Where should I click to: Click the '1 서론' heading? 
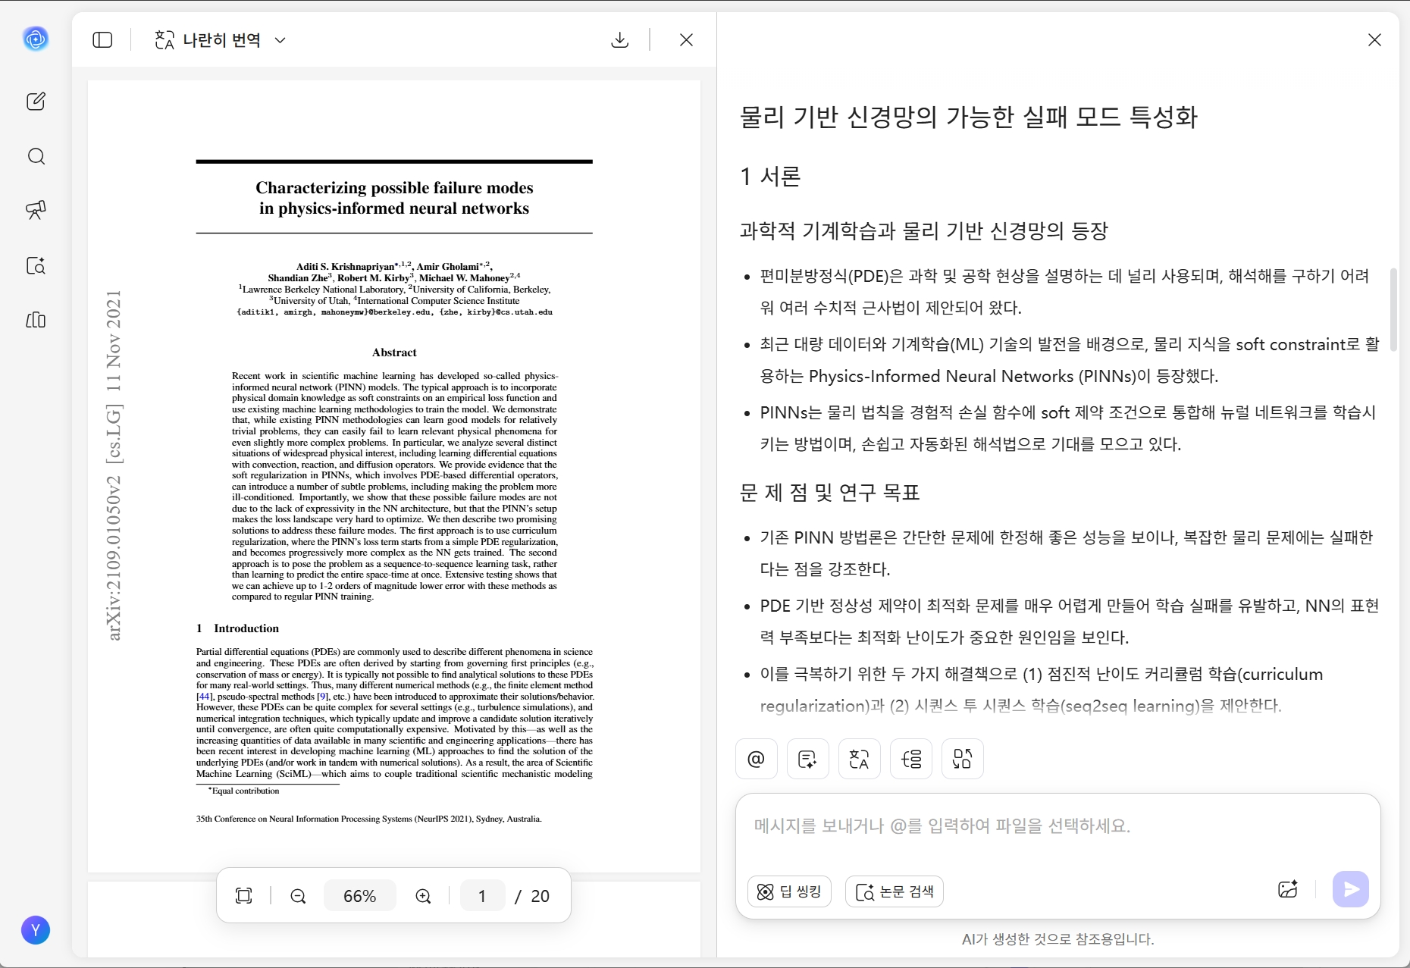click(770, 177)
